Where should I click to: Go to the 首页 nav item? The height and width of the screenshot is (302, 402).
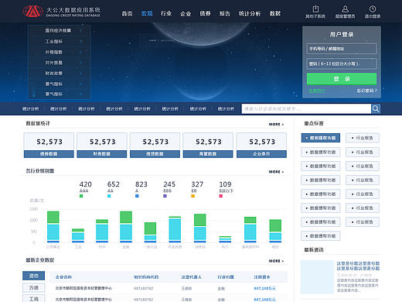click(x=127, y=13)
